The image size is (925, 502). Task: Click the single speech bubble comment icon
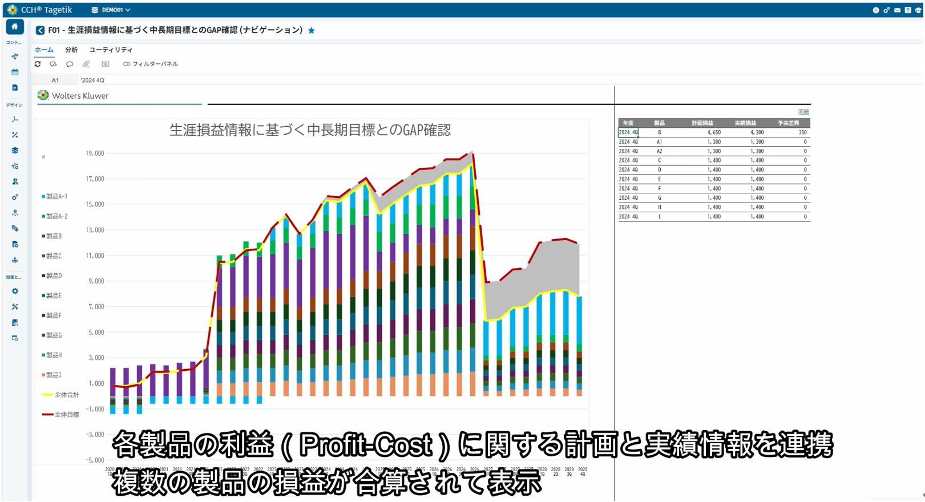pyautogui.click(x=70, y=64)
